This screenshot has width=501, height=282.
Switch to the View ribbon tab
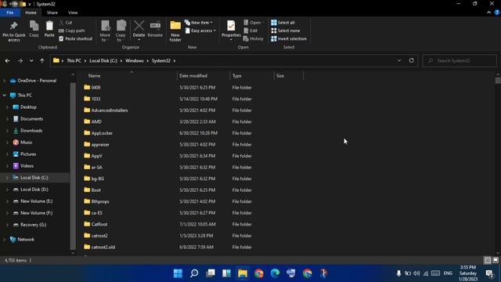(73, 13)
